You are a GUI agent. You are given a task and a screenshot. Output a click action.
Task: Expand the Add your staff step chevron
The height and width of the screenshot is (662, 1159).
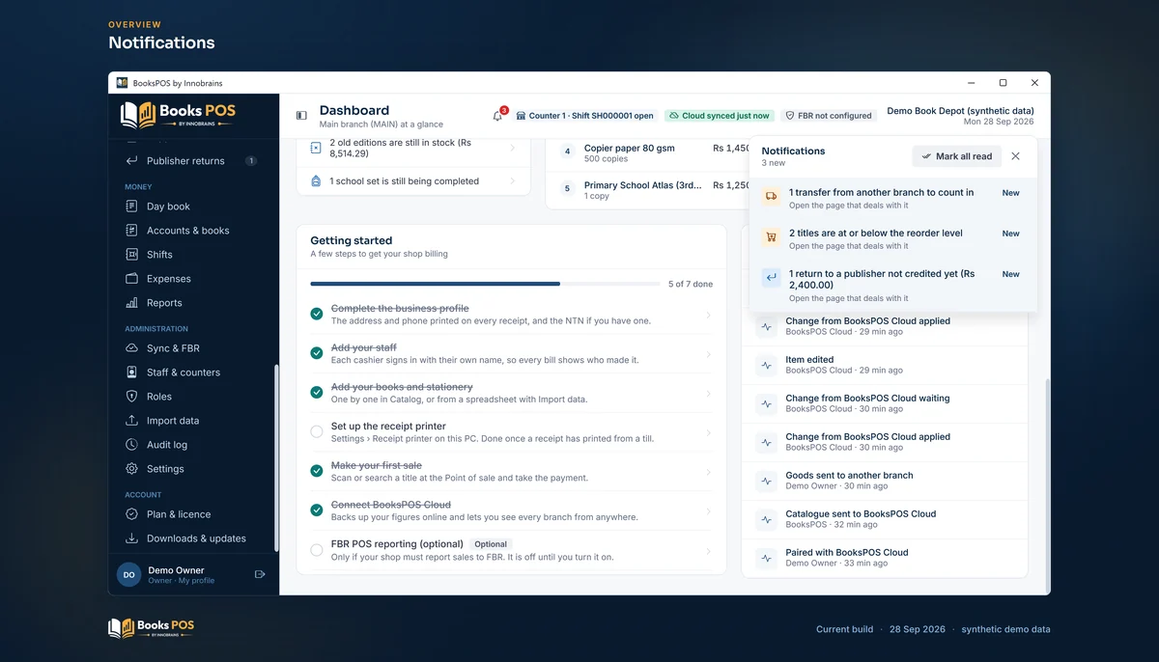(x=708, y=354)
